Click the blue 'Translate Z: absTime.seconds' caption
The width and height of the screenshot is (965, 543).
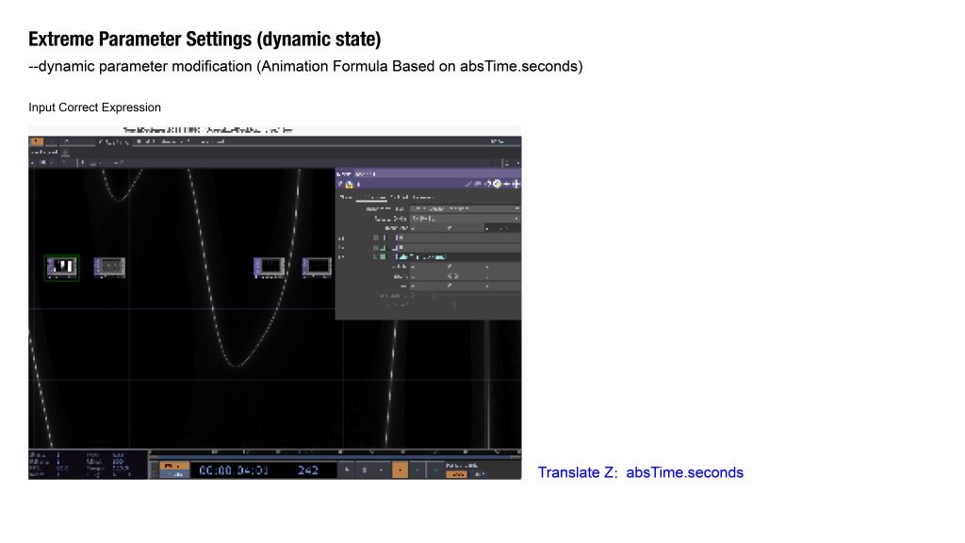click(640, 472)
